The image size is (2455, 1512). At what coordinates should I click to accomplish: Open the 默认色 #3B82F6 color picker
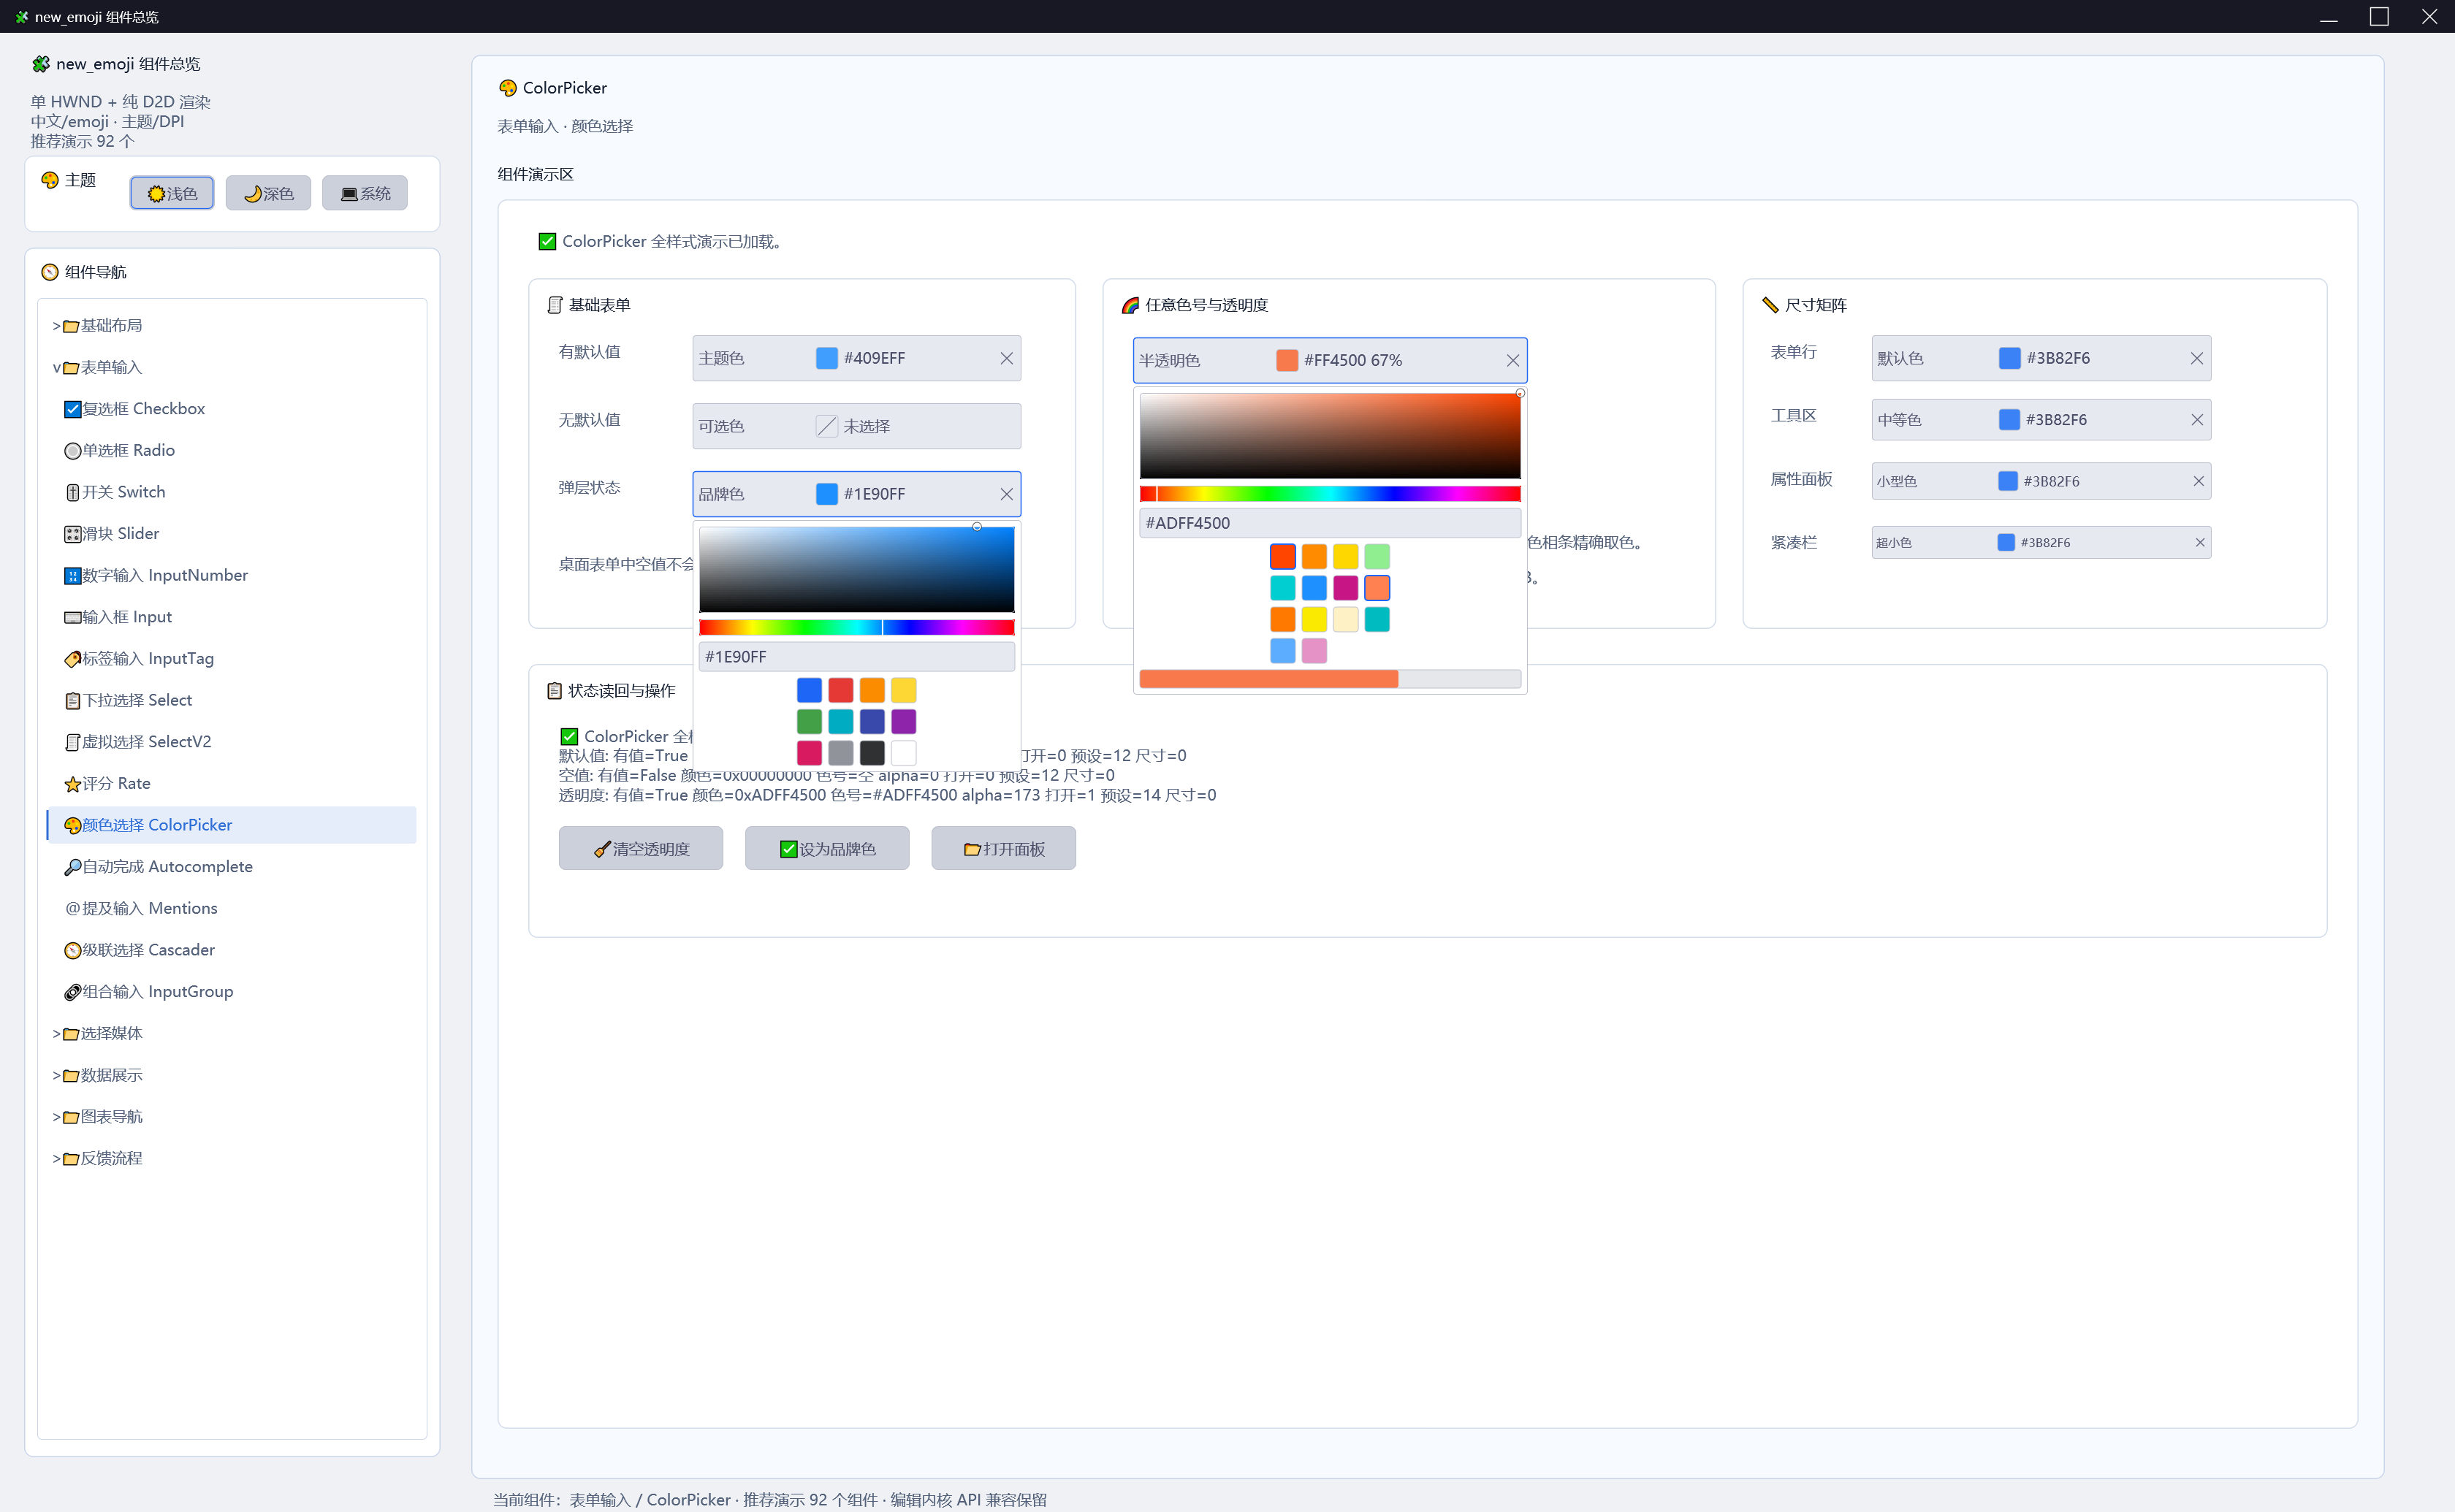point(2040,358)
